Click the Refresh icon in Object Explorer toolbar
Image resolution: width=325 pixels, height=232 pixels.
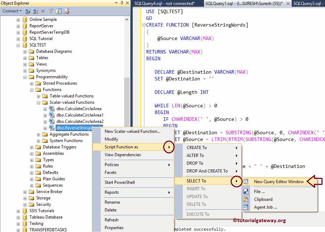59,11
